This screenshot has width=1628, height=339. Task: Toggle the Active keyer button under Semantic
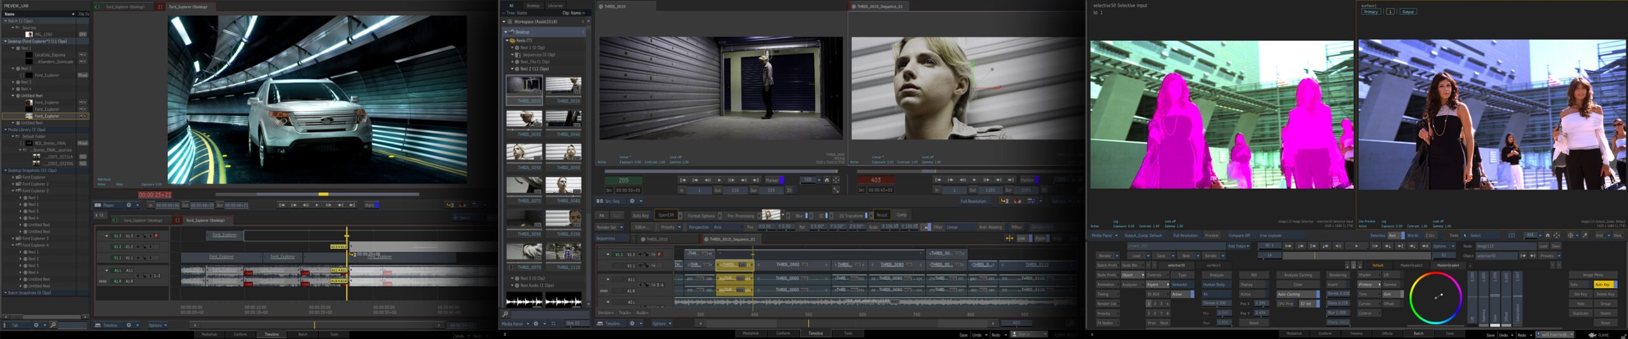pyautogui.click(x=1180, y=294)
